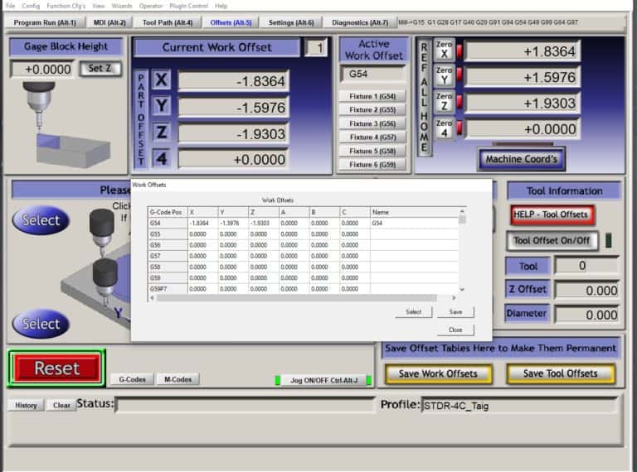Click the Ref All Home vertical button
Viewport: 637px width, 472px height.
coord(424,98)
